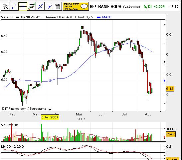Click the 2007 year label
This screenshot has height=160, width=182.
click(x=81, y=119)
